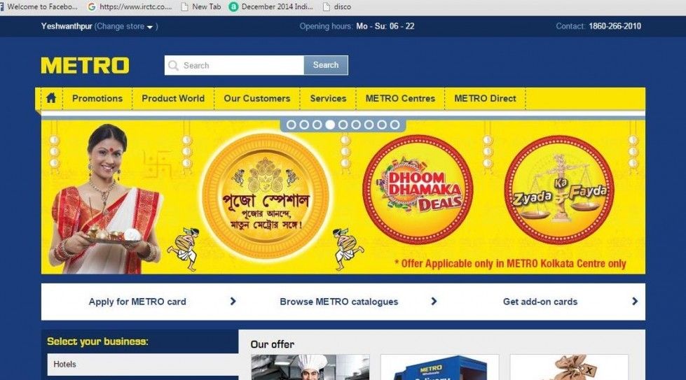Go to the home icon in navigation bar
The height and width of the screenshot is (380, 686).
pyautogui.click(x=51, y=98)
